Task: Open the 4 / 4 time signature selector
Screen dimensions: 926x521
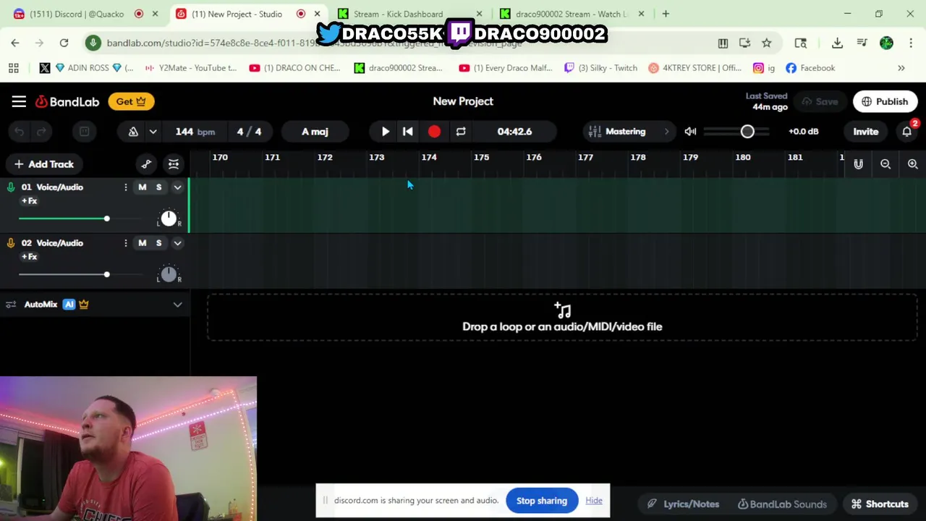Action: (249, 132)
